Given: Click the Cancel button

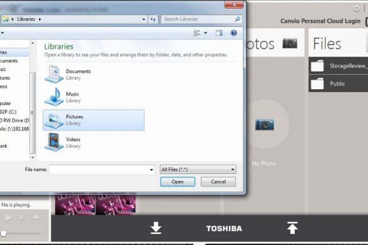Looking at the screenshot, I should tap(218, 182).
